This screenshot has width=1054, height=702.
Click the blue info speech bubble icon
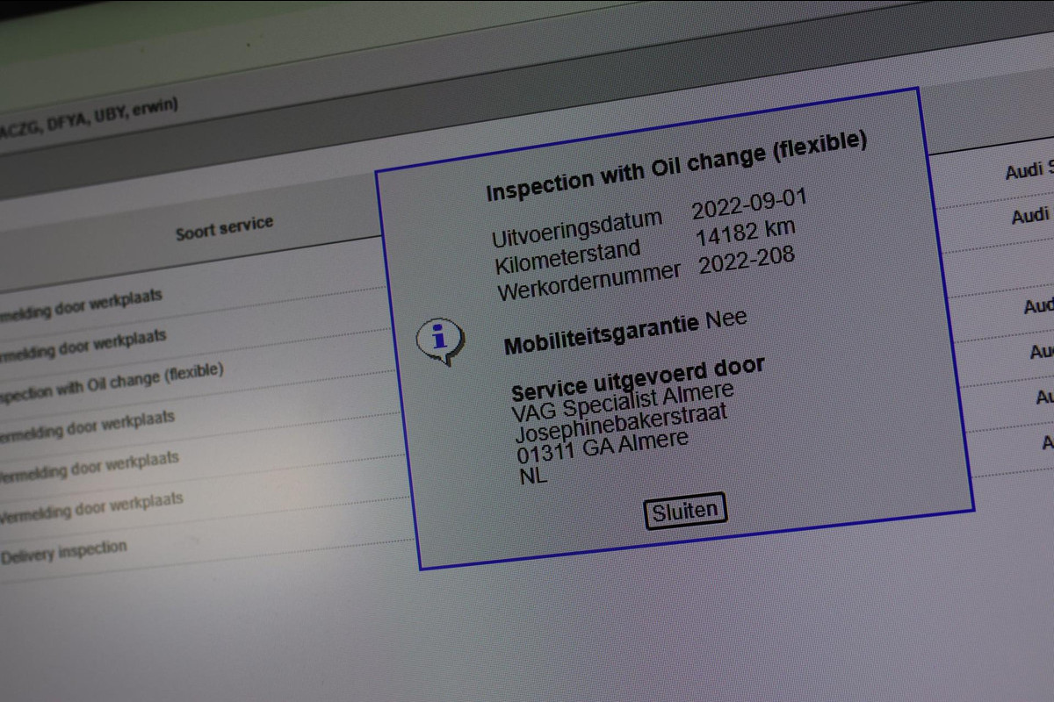click(x=439, y=340)
